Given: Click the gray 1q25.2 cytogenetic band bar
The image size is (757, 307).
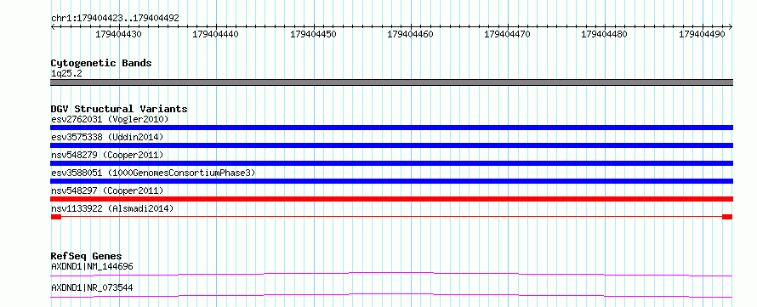Looking at the screenshot, I should 391,82.
